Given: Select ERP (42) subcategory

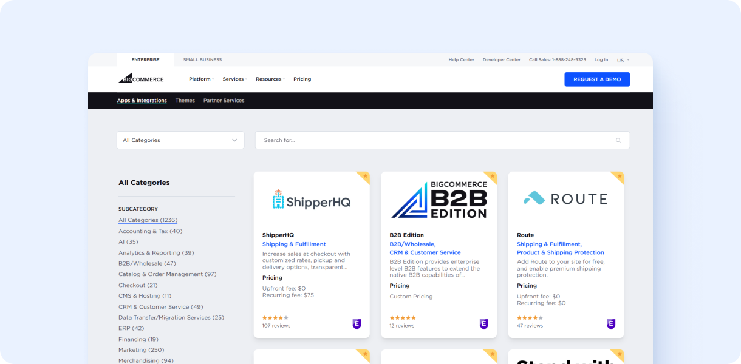Looking at the screenshot, I should [131, 328].
